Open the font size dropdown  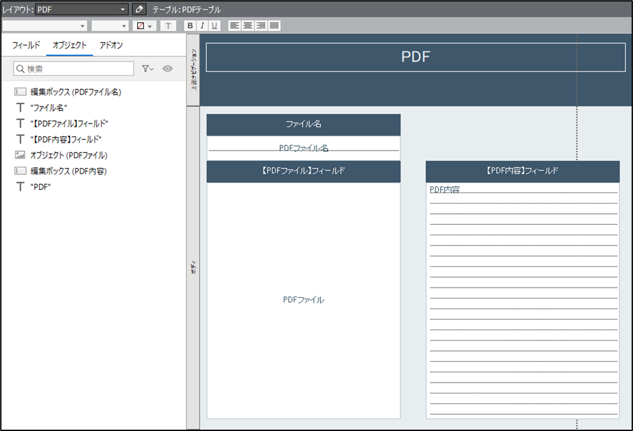(x=110, y=26)
